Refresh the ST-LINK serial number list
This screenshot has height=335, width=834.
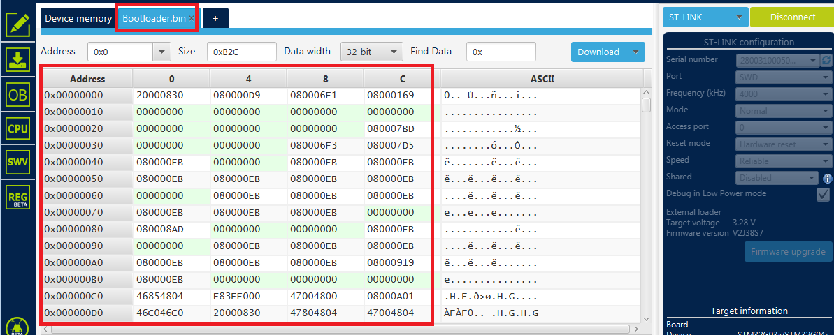tap(826, 60)
